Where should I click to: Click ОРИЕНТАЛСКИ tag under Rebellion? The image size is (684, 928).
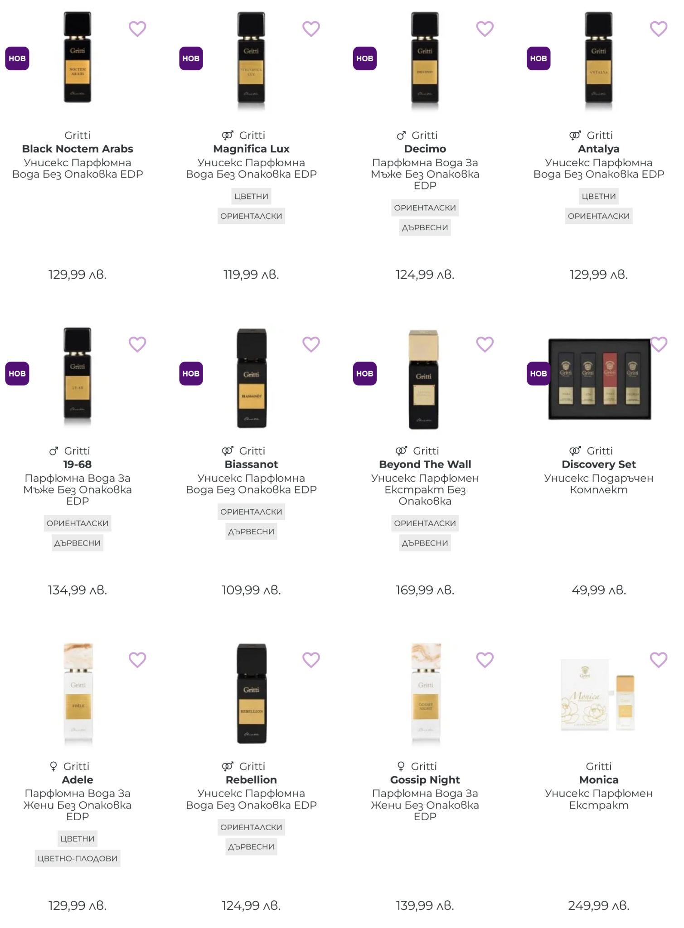(251, 827)
